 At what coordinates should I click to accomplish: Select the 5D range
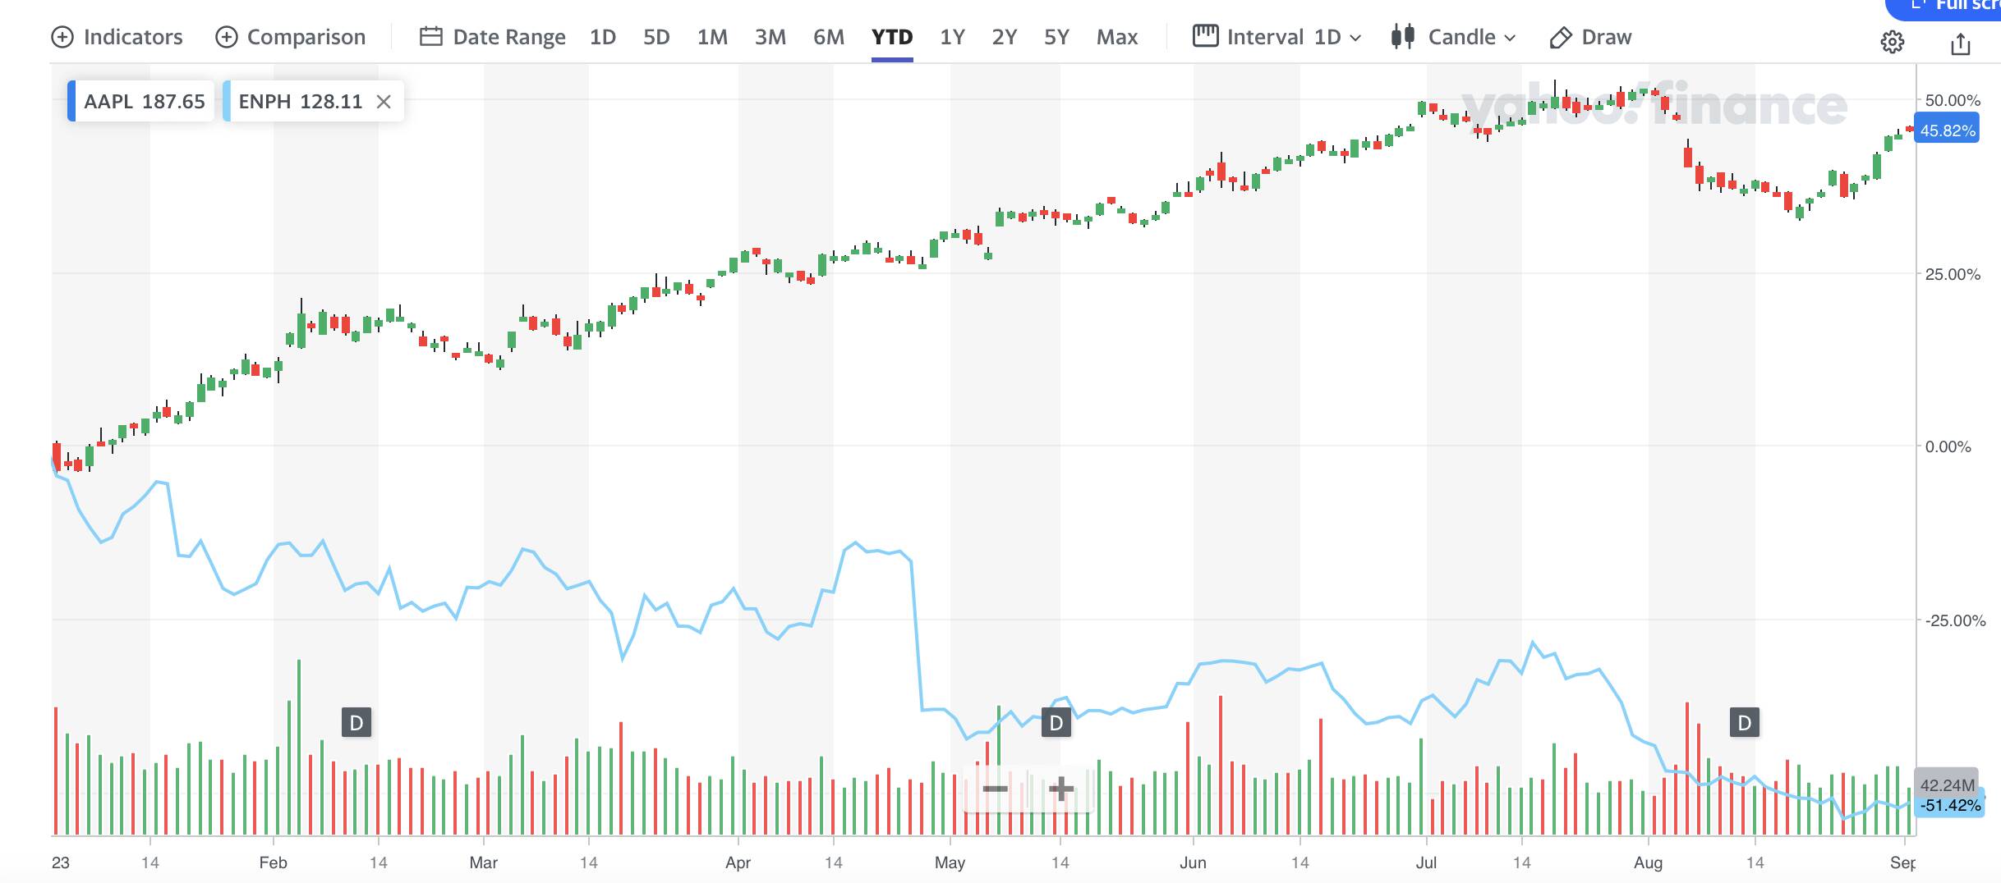pos(656,37)
